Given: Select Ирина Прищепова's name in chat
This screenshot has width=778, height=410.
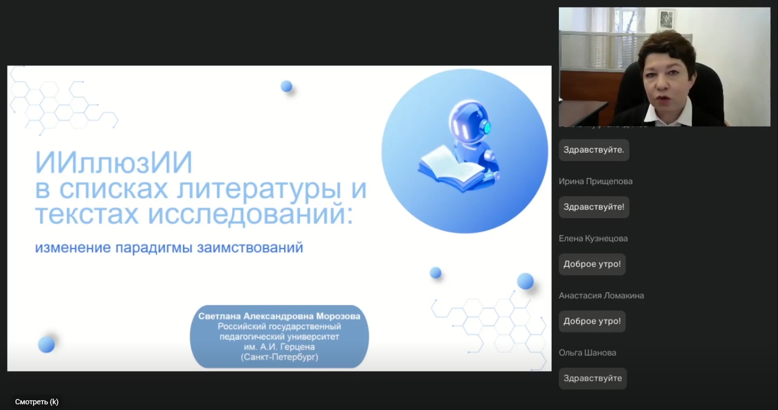Looking at the screenshot, I should [595, 182].
